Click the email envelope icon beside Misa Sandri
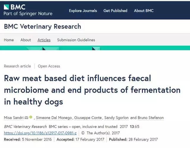The width and height of the screenshot is (190, 148). (x=26, y=118)
